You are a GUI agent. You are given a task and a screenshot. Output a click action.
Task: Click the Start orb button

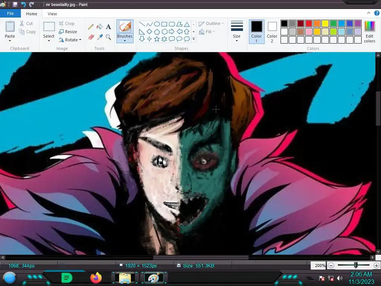[x=10, y=278]
